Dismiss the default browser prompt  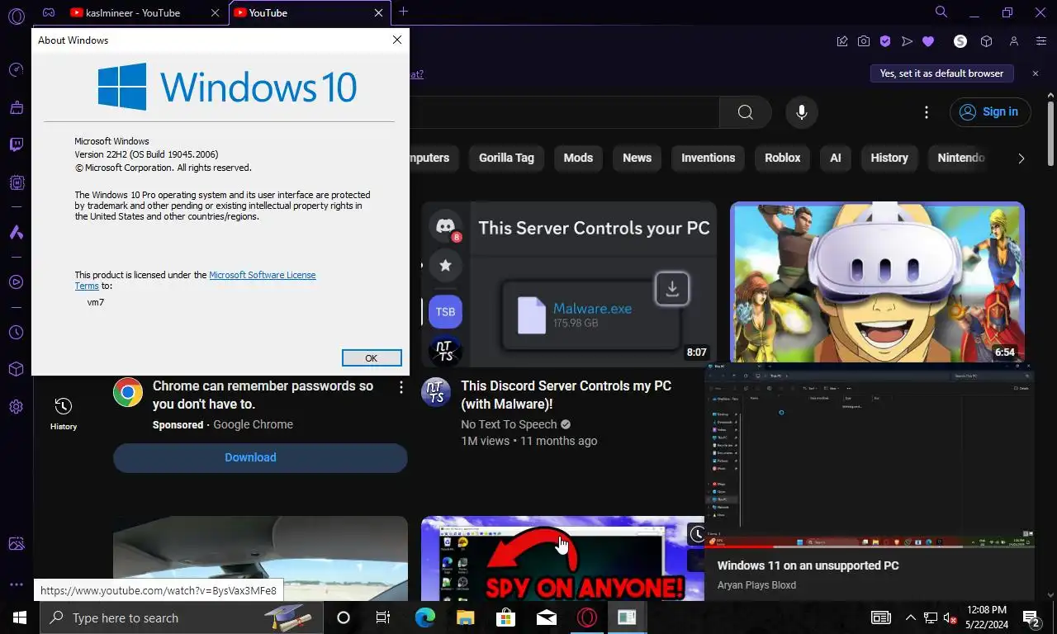pos(1036,73)
